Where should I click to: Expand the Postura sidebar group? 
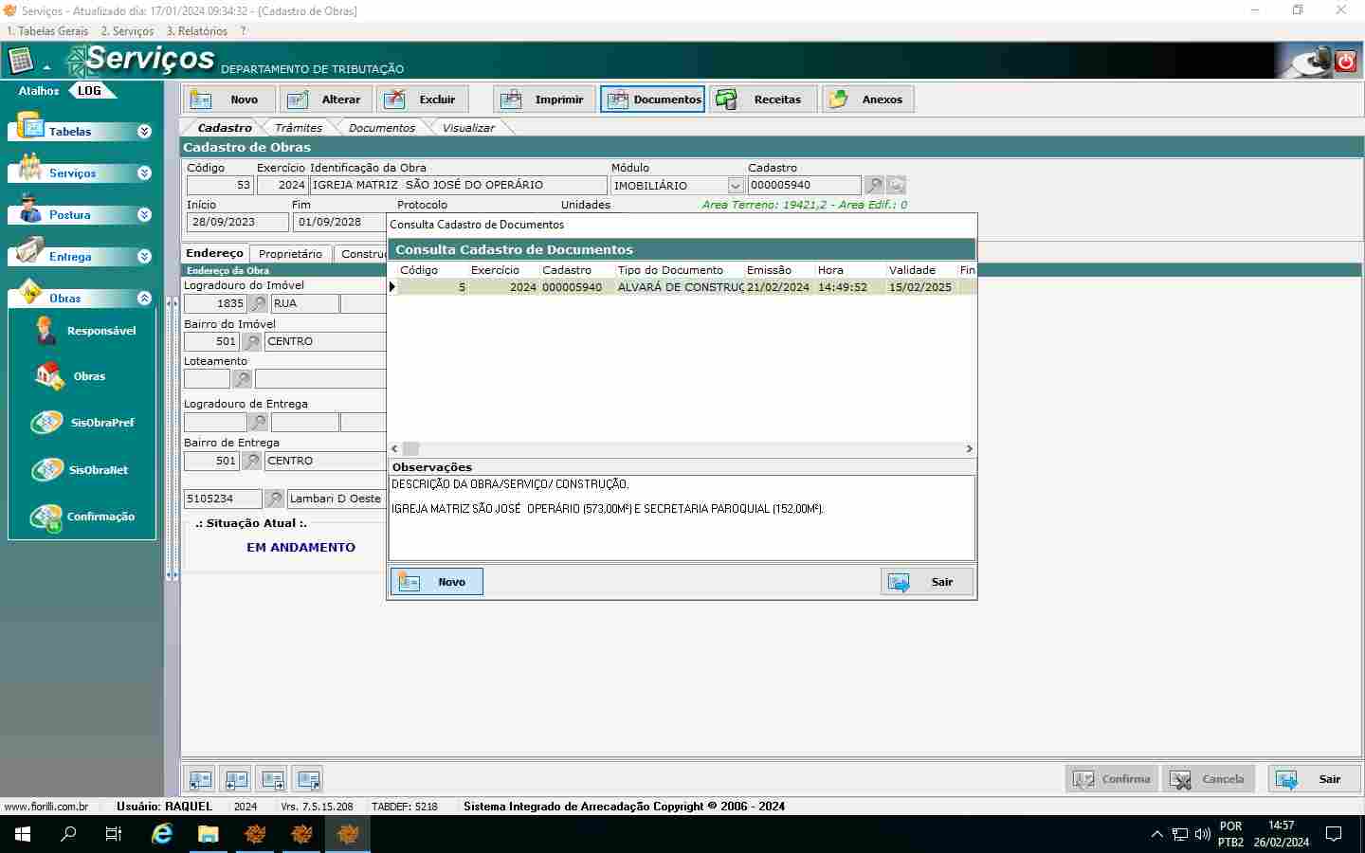[x=144, y=215]
